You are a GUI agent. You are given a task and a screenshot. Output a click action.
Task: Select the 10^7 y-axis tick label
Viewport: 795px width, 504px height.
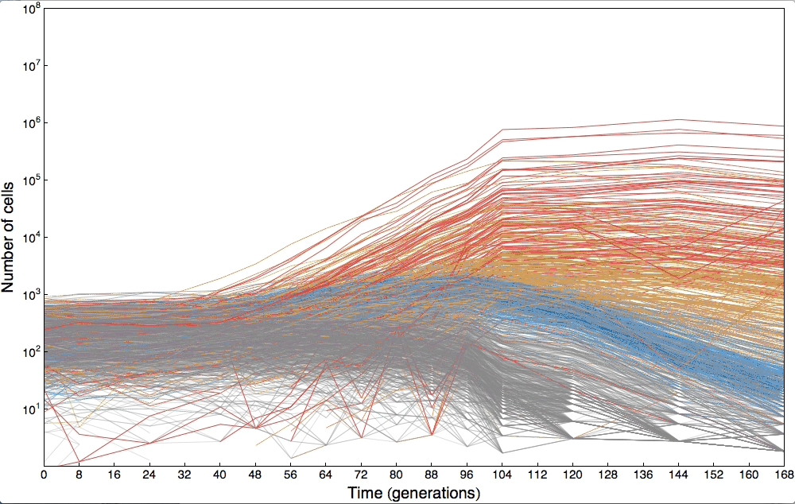pyautogui.click(x=29, y=68)
